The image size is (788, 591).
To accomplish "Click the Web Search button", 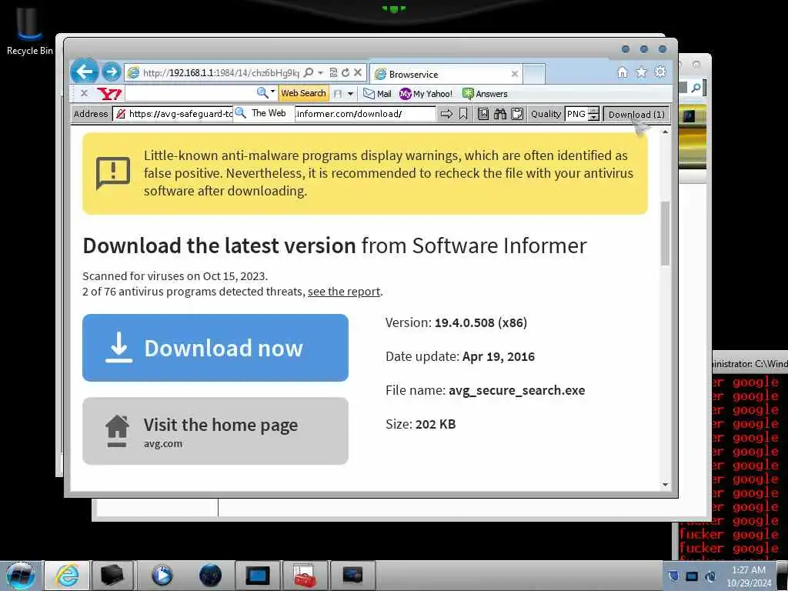I will 303,93.
